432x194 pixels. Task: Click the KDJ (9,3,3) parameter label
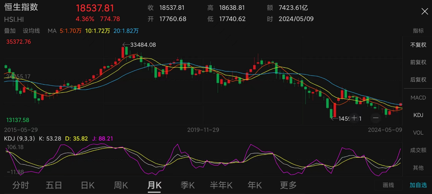pos(20,139)
